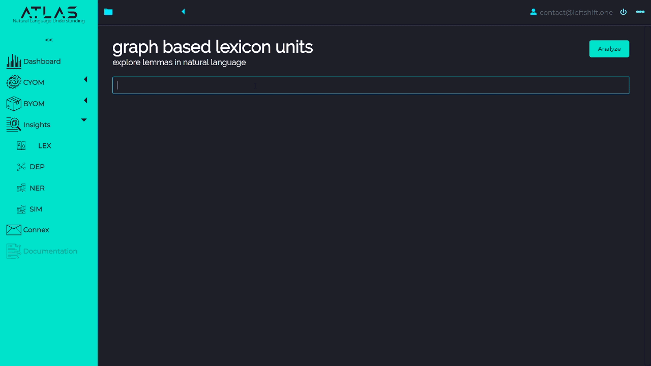Click the Connex envelope icon

pyautogui.click(x=14, y=230)
